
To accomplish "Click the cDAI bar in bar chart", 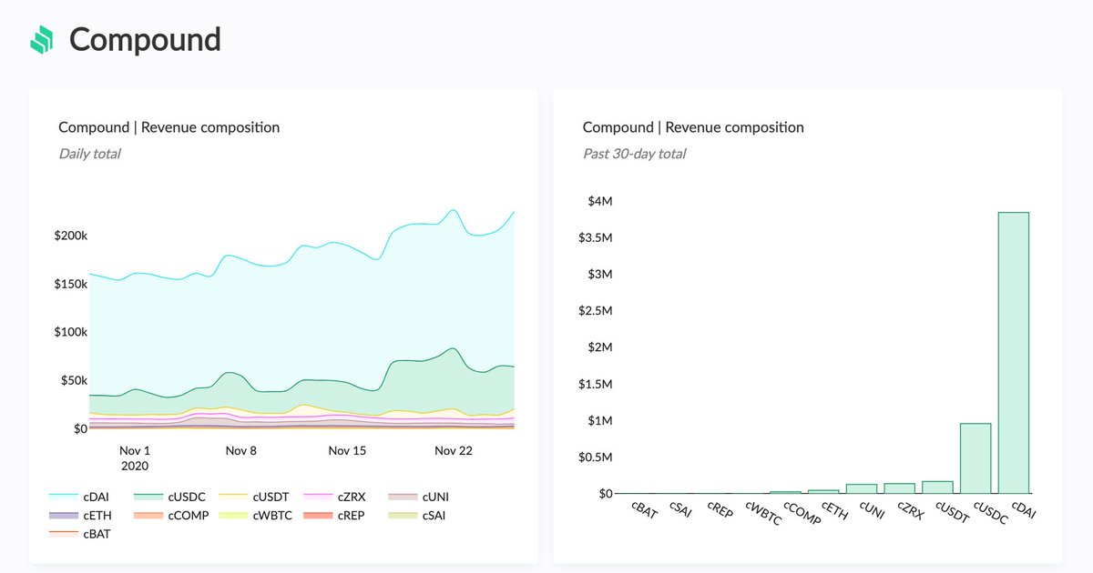I will (x=1014, y=353).
